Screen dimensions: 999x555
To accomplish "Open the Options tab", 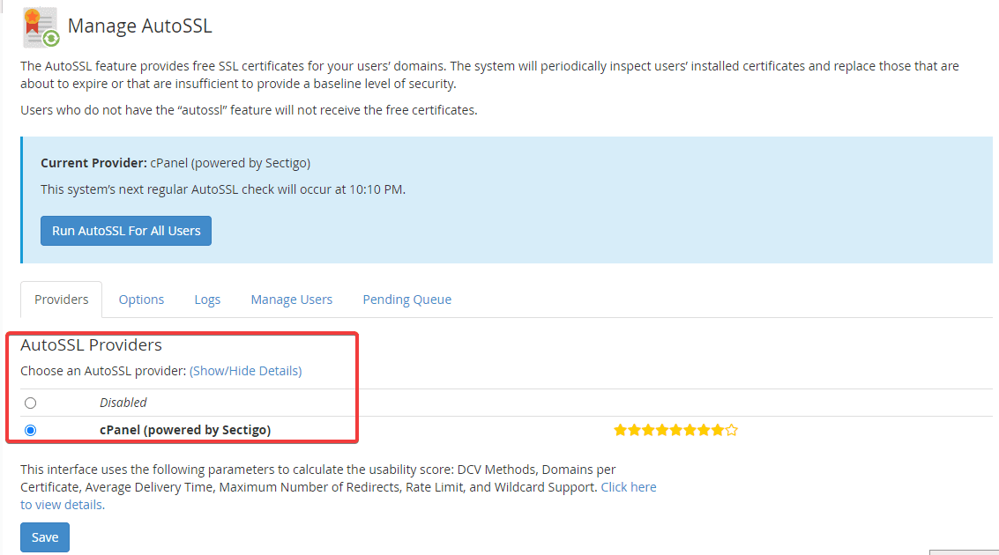I will (x=141, y=300).
